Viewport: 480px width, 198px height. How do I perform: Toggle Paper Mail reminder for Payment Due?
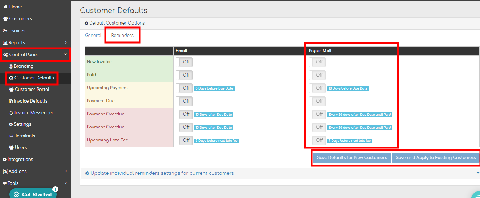pyautogui.click(x=317, y=101)
